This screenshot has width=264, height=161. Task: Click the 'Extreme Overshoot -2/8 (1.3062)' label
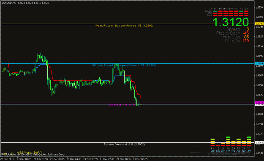pos(124,145)
